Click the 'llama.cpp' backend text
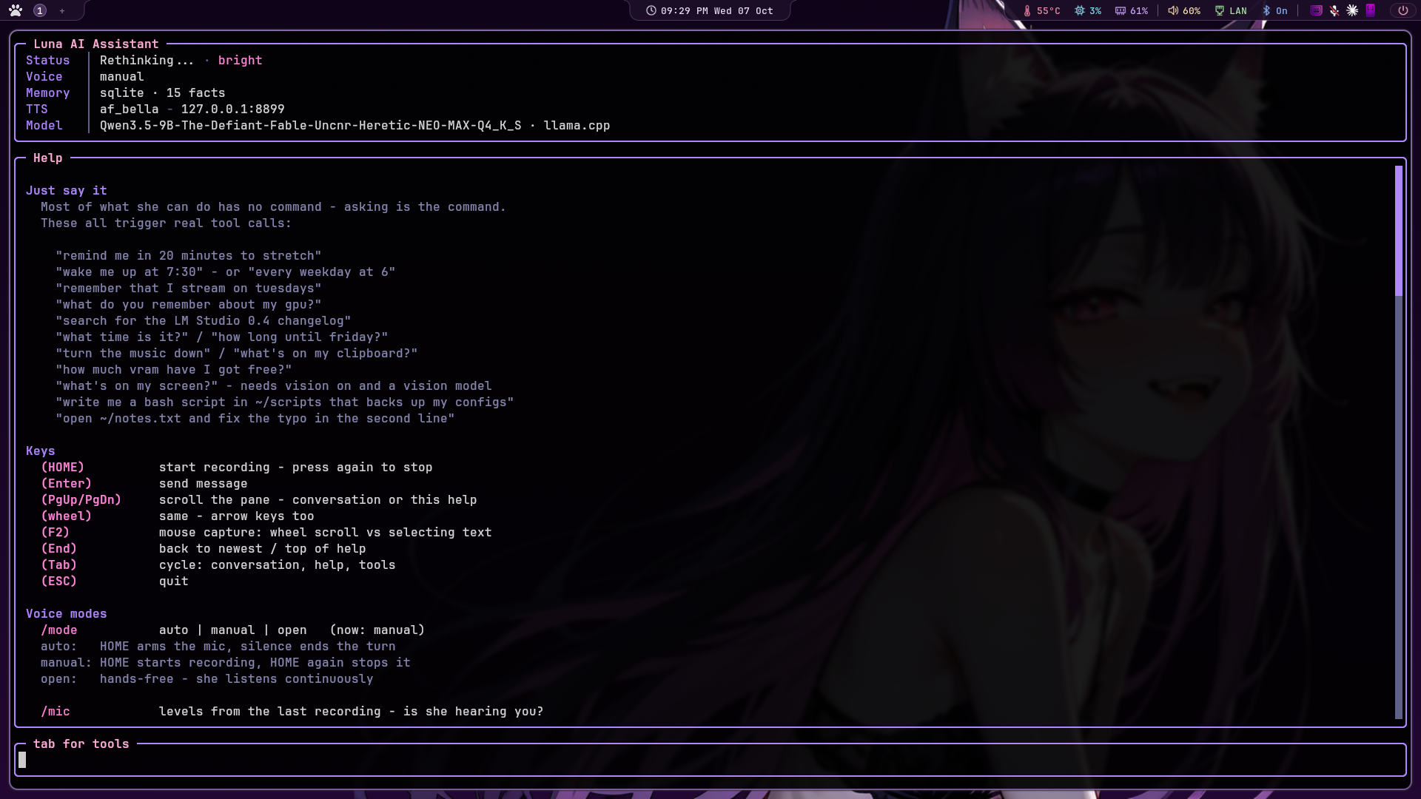 [x=577, y=126]
